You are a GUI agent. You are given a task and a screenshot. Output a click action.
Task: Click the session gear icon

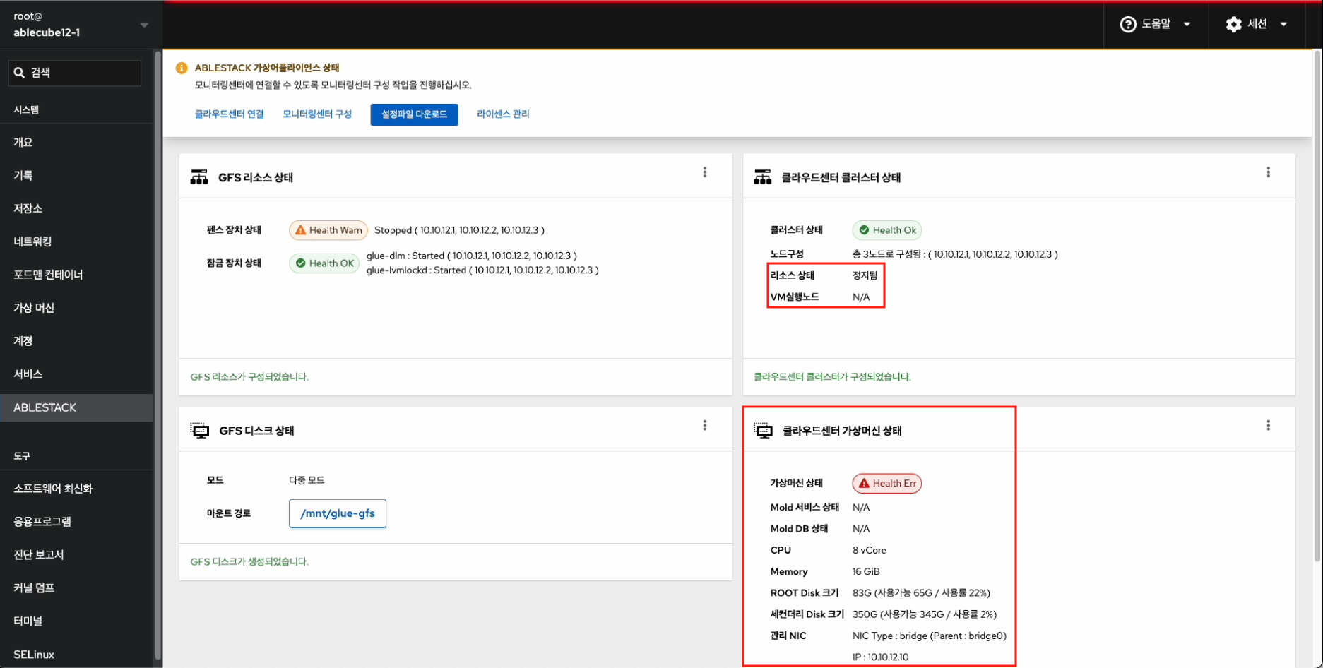pos(1233,25)
